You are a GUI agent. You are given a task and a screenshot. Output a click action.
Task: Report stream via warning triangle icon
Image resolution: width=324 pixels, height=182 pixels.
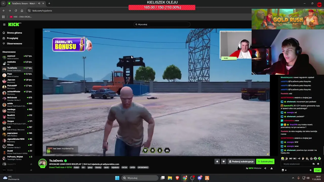click(272, 168)
